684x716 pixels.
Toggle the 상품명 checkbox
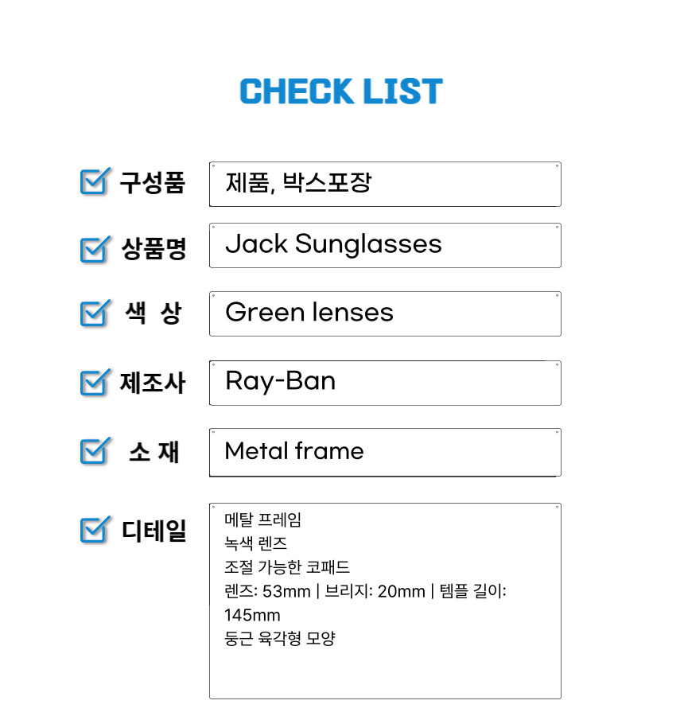pyautogui.click(x=95, y=249)
